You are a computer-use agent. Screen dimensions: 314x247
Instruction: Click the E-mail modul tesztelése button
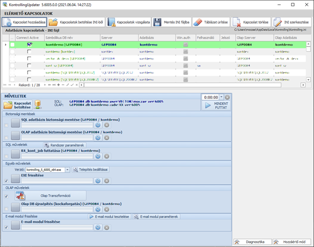109,217
